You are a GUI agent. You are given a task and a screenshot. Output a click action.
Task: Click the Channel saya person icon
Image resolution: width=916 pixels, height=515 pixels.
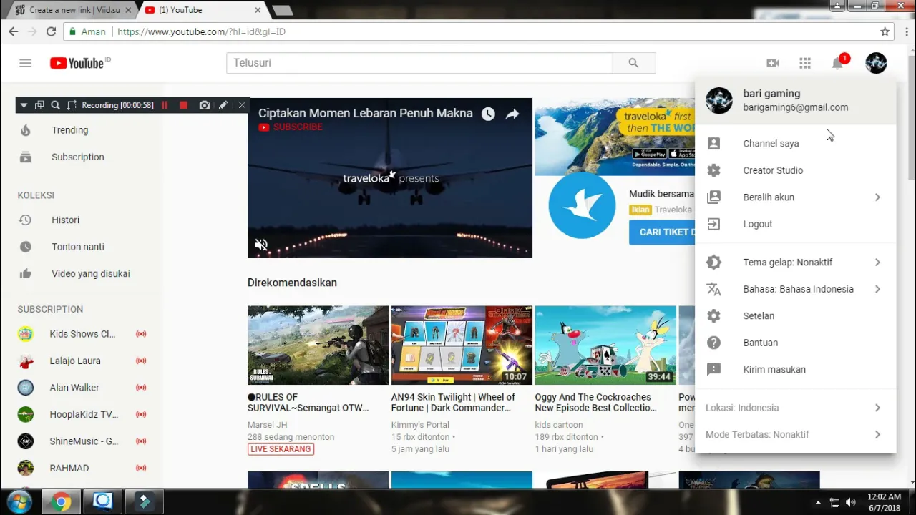[713, 143]
